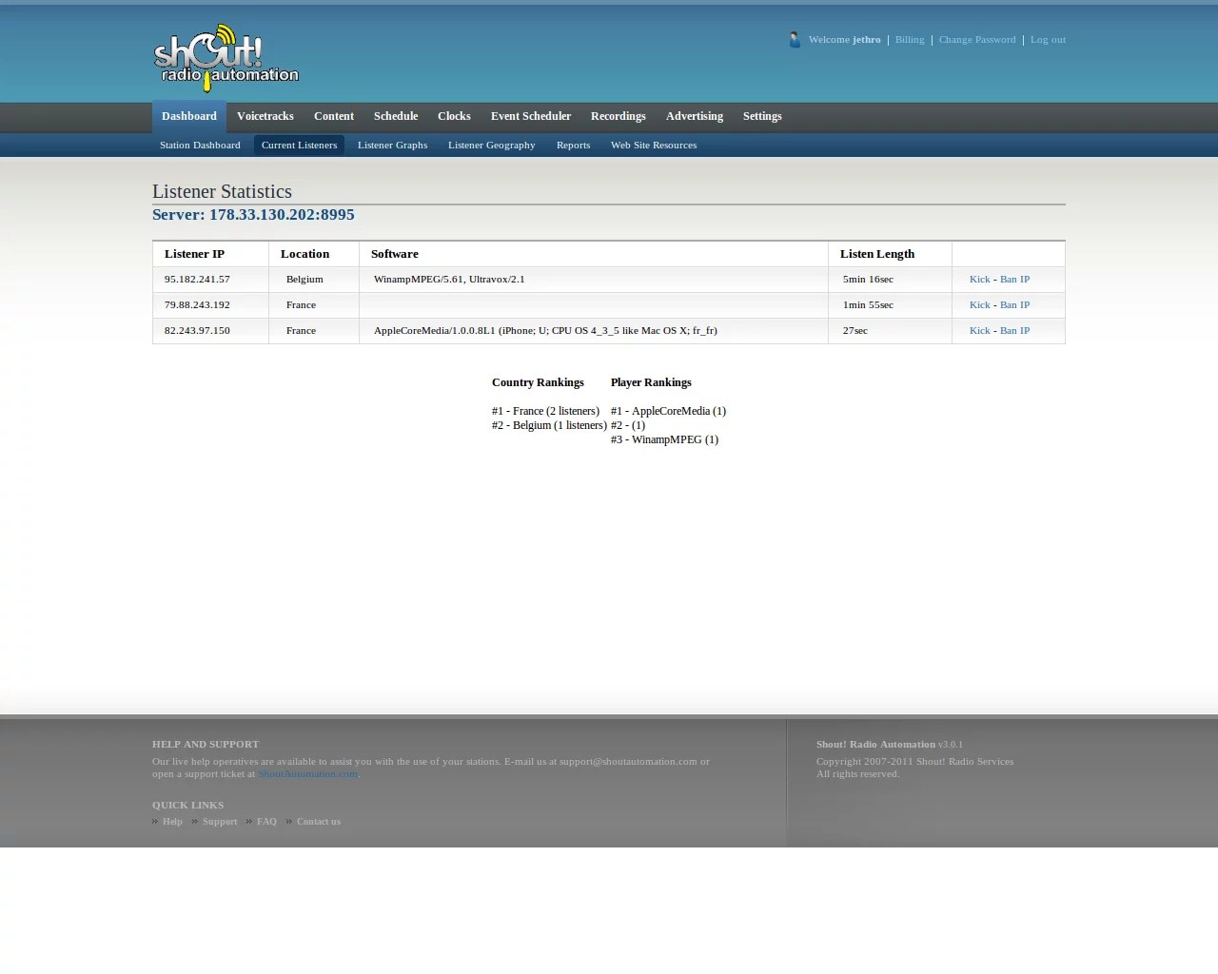Click the FAQ quick link in footer
Image resolution: width=1218 pixels, height=974 pixels.
(x=266, y=822)
